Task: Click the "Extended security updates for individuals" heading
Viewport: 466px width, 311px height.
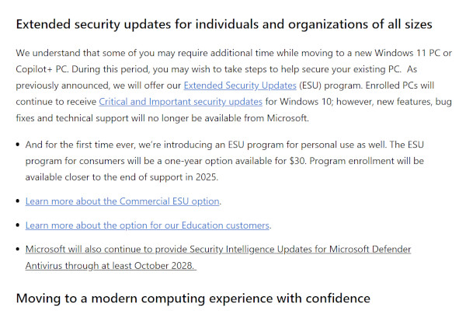Action: pos(224,24)
